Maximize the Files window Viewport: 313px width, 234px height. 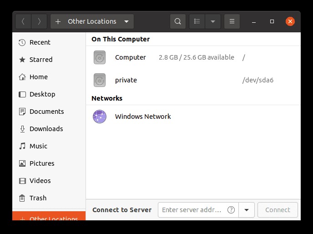(272, 21)
